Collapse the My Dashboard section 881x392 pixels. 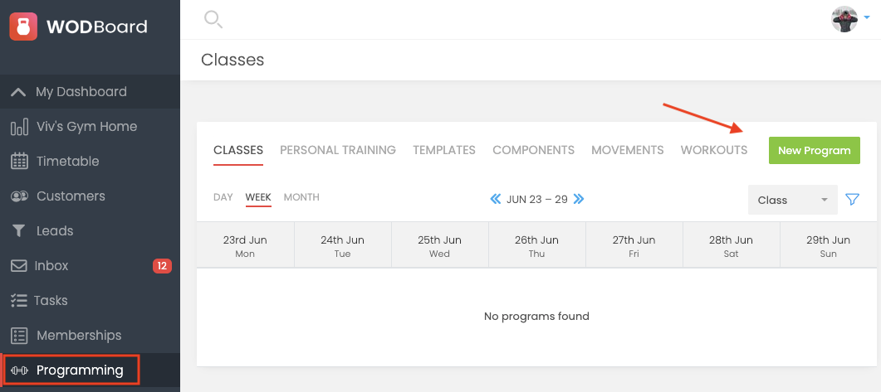point(90,91)
